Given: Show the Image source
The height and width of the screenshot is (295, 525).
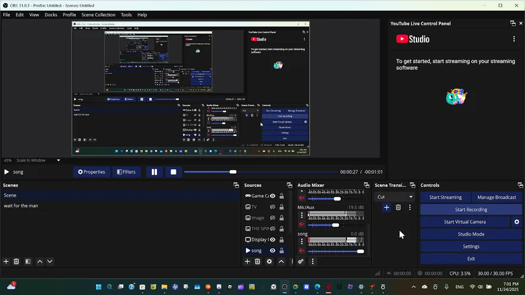Looking at the screenshot, I should tap(272, 217).
